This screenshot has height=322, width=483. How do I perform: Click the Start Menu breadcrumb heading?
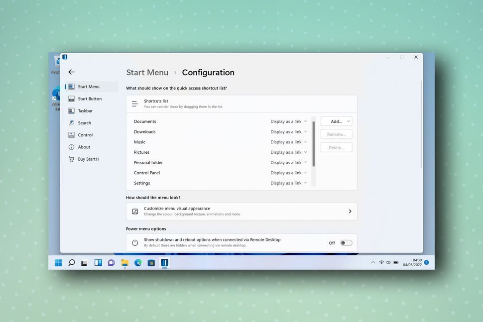[x=147, y=73]
